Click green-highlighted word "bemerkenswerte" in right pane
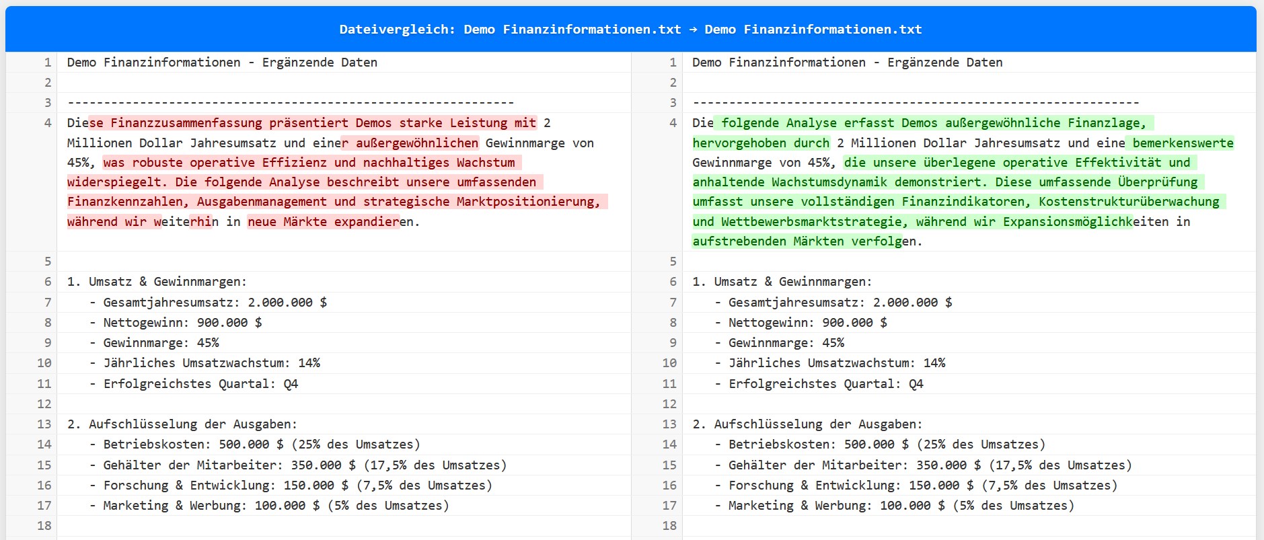 pyautogui.click(x=1183, y=143)
